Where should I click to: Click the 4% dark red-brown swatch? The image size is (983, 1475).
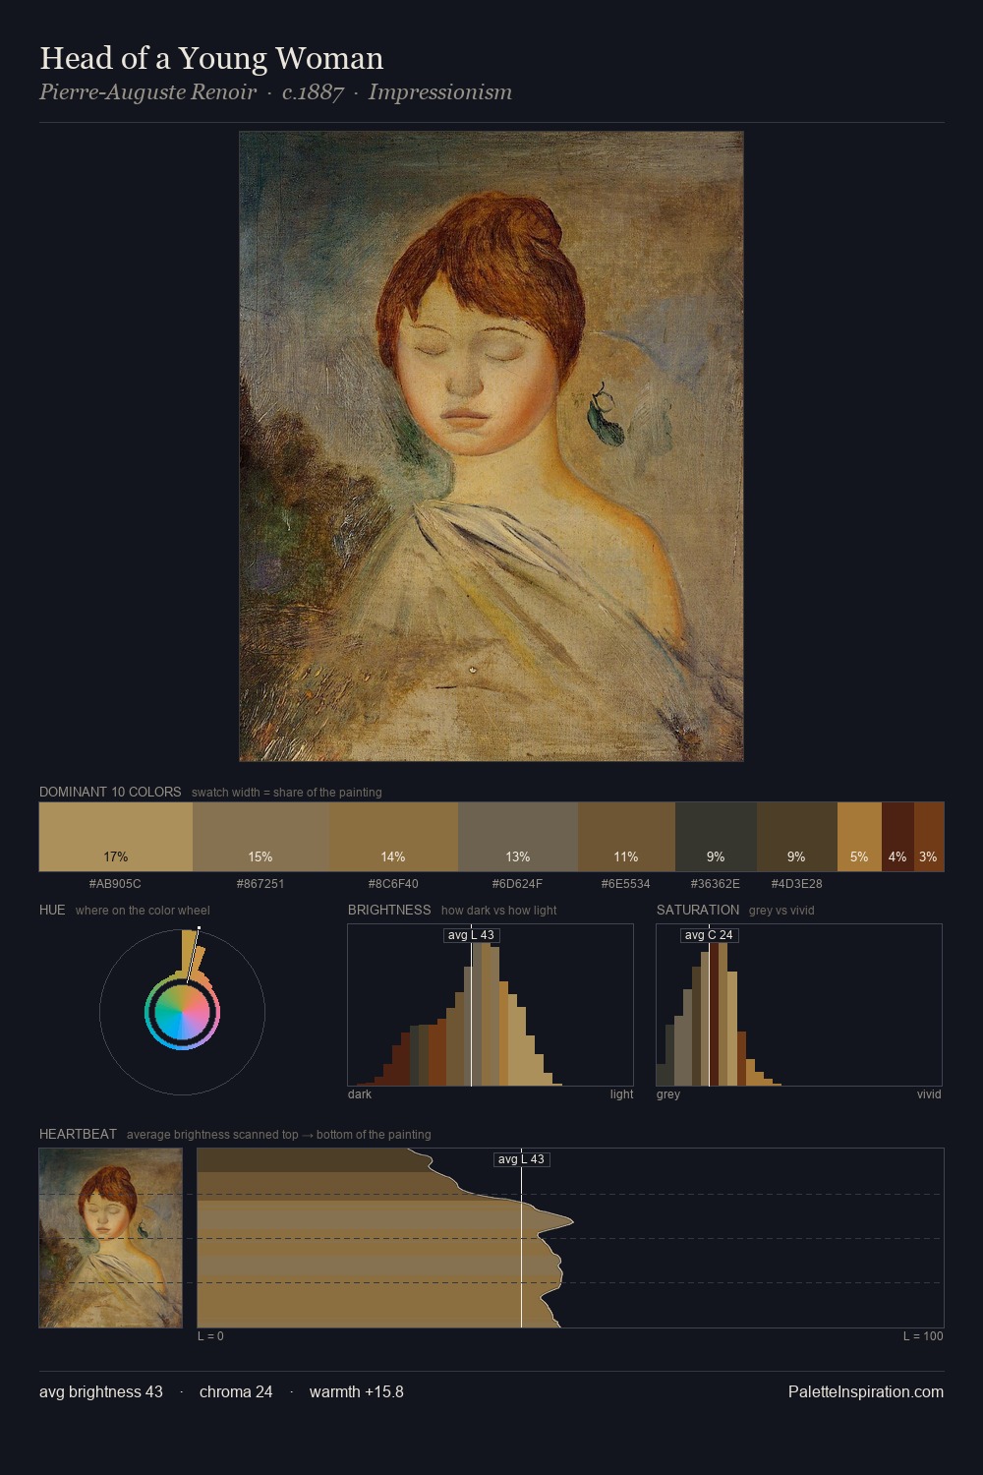click(x=897, y=837)
